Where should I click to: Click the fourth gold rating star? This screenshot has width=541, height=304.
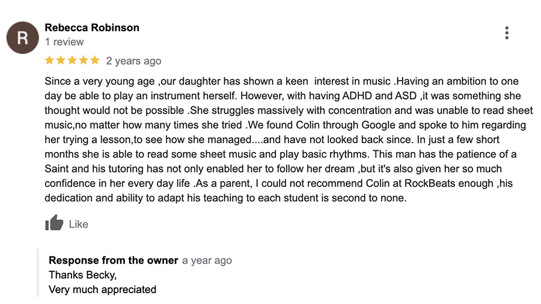pyautogui.click(x=84, y=60)
